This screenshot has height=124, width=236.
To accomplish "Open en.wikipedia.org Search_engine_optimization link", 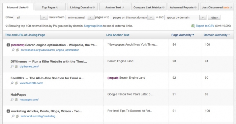I will click(x=50, y=50).
